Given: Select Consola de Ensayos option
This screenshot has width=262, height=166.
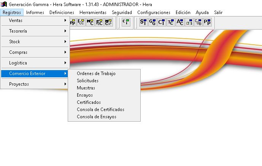Looking at the screenshot, I should coord(97,117).
